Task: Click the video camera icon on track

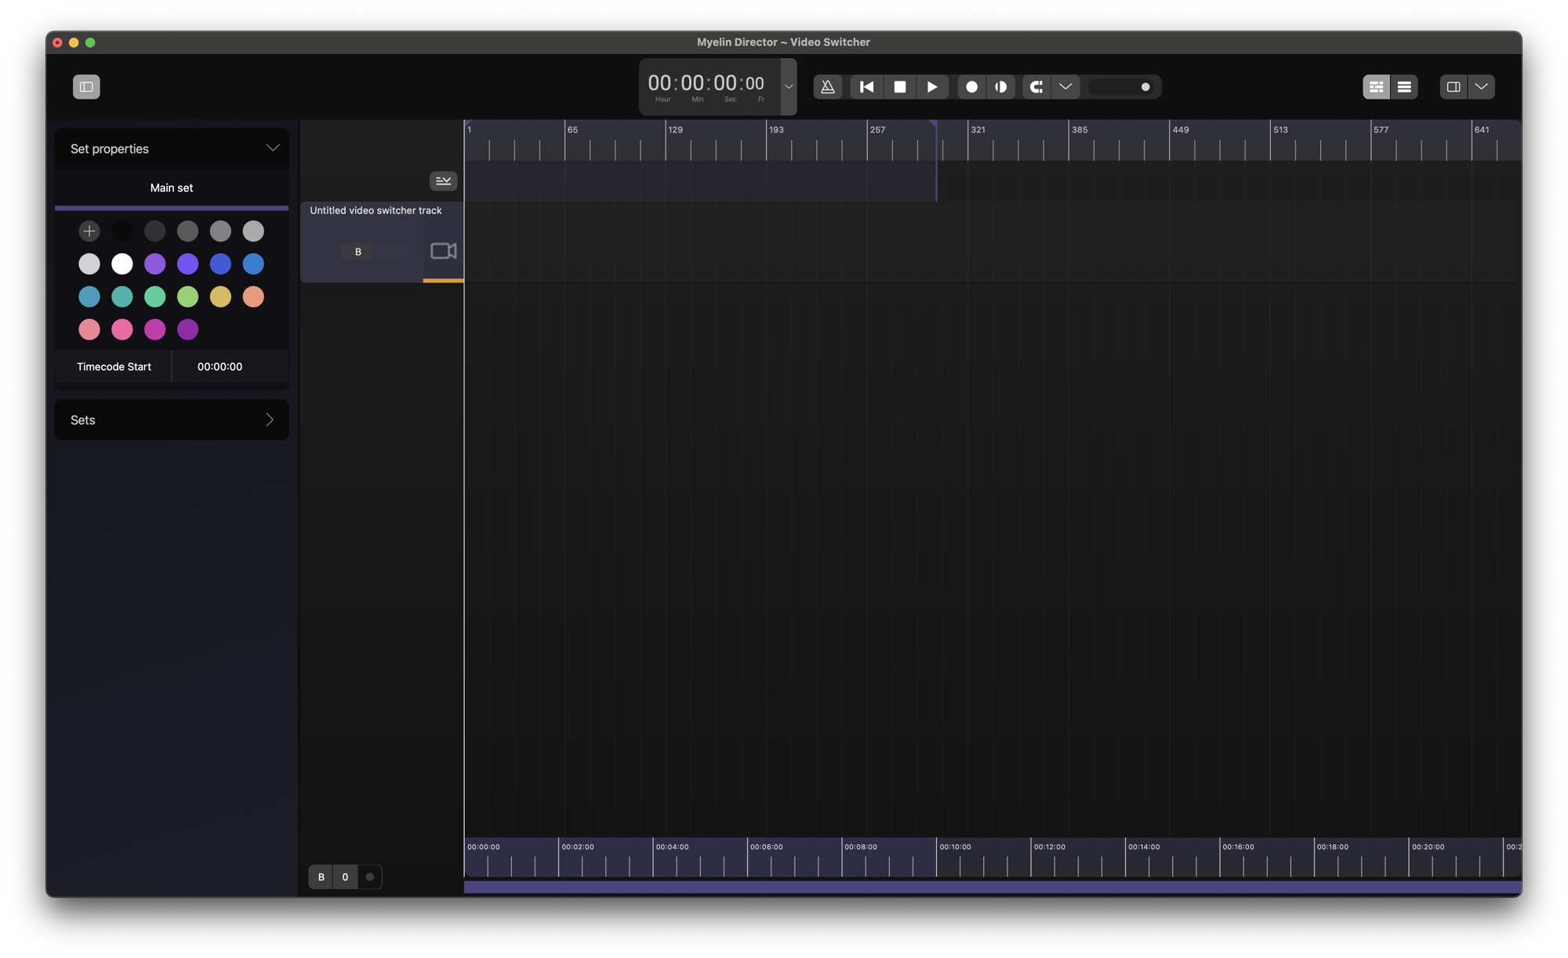Action: click(443, 251)
